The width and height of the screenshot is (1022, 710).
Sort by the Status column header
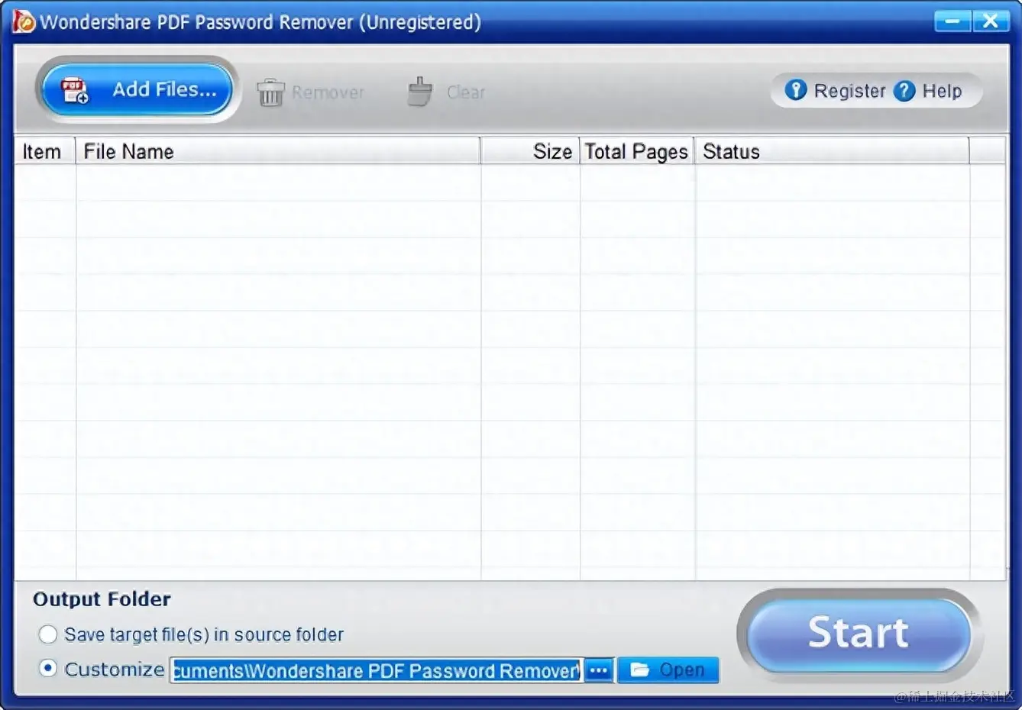click(832, 151)
